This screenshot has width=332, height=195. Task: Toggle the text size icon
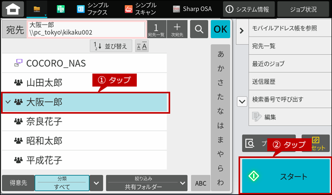pos(142,46)
